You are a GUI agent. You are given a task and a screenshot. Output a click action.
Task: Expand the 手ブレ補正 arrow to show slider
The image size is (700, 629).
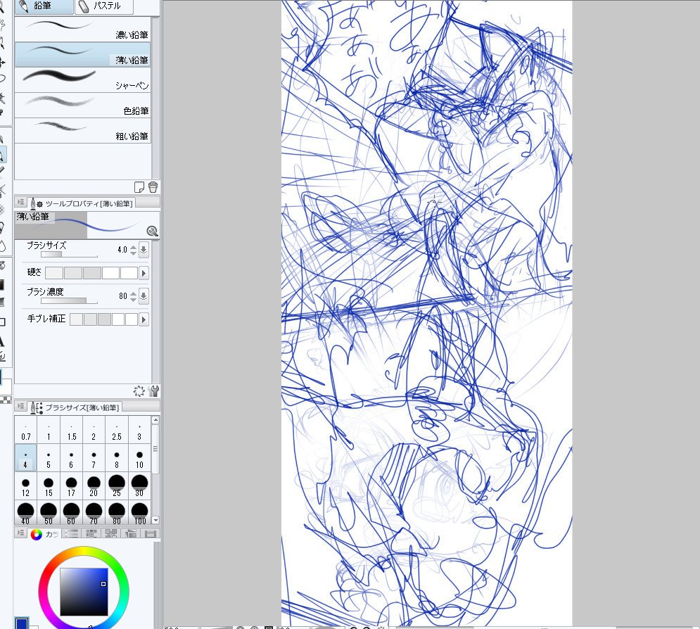144,319
